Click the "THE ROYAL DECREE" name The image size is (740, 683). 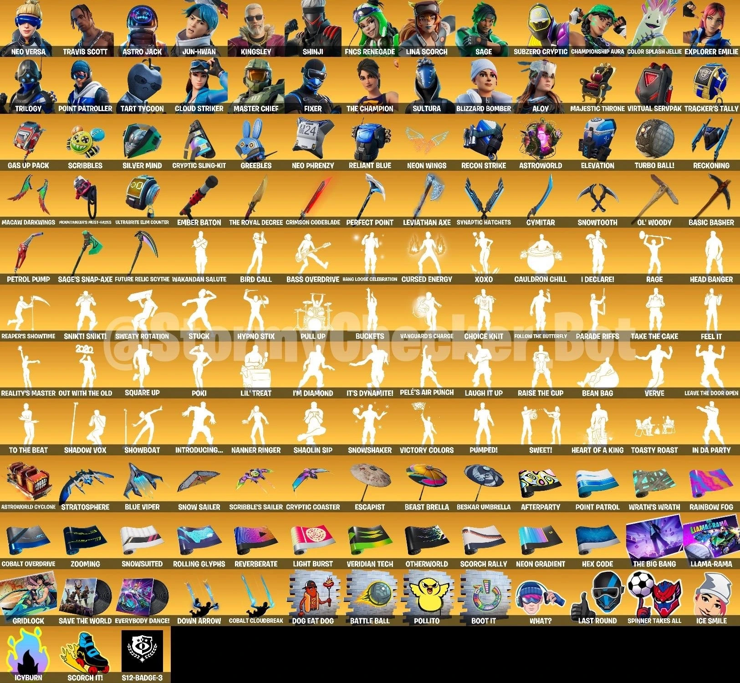coord(256,223)
